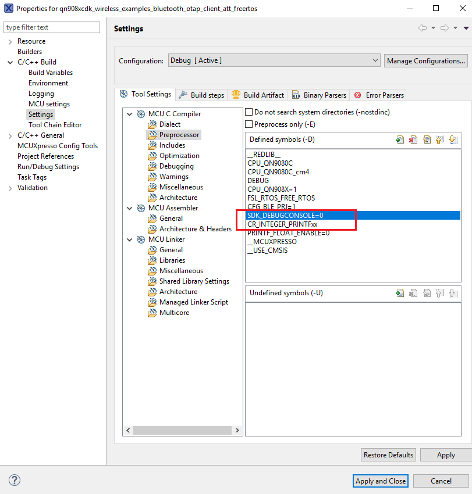Open back history dropdown arrow
The image size is (472, 494).
(433, 28)
